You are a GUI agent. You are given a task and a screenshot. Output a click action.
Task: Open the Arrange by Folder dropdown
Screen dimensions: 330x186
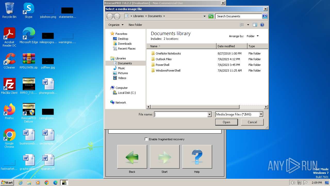[x=253, y=36]
